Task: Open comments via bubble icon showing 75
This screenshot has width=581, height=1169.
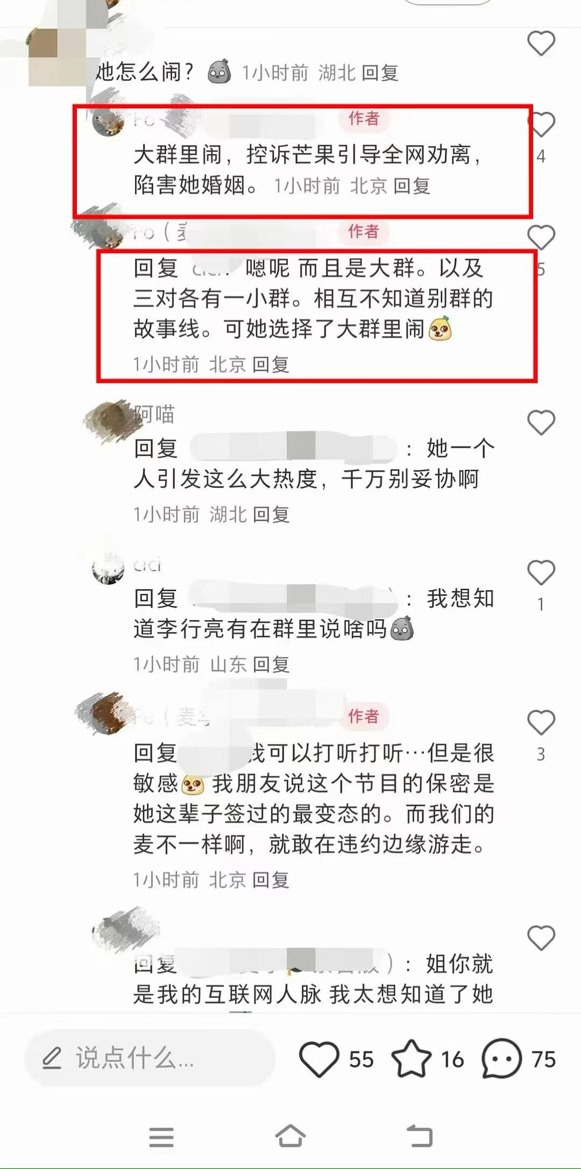Action: pos(501,1059)
